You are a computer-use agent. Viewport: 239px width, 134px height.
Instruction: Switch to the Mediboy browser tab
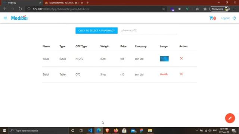pos(21,3)
